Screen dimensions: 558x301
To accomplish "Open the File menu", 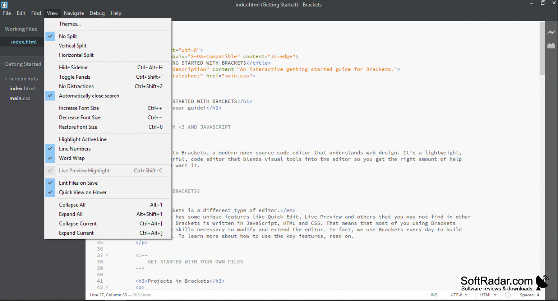I will 7,13.
